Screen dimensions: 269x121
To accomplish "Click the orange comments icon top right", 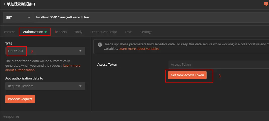I will point(266,4).
